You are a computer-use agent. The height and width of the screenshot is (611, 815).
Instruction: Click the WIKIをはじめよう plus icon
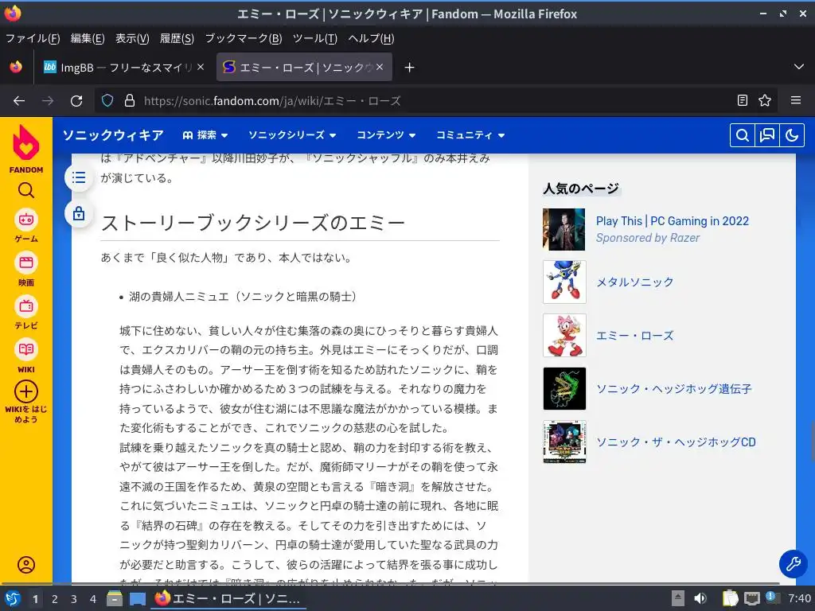[26, 391]
